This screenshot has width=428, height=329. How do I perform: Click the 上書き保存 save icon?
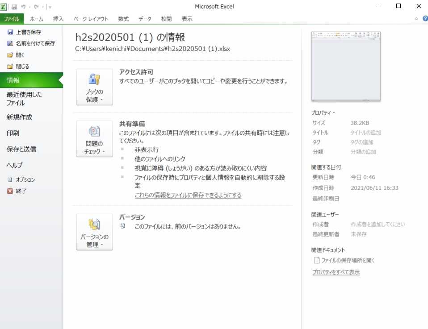tap(10, 32)
